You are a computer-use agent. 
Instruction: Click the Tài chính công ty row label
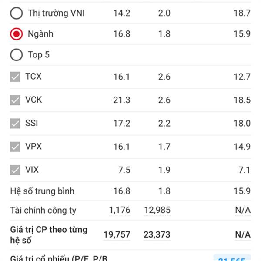[x=43, y=211]
